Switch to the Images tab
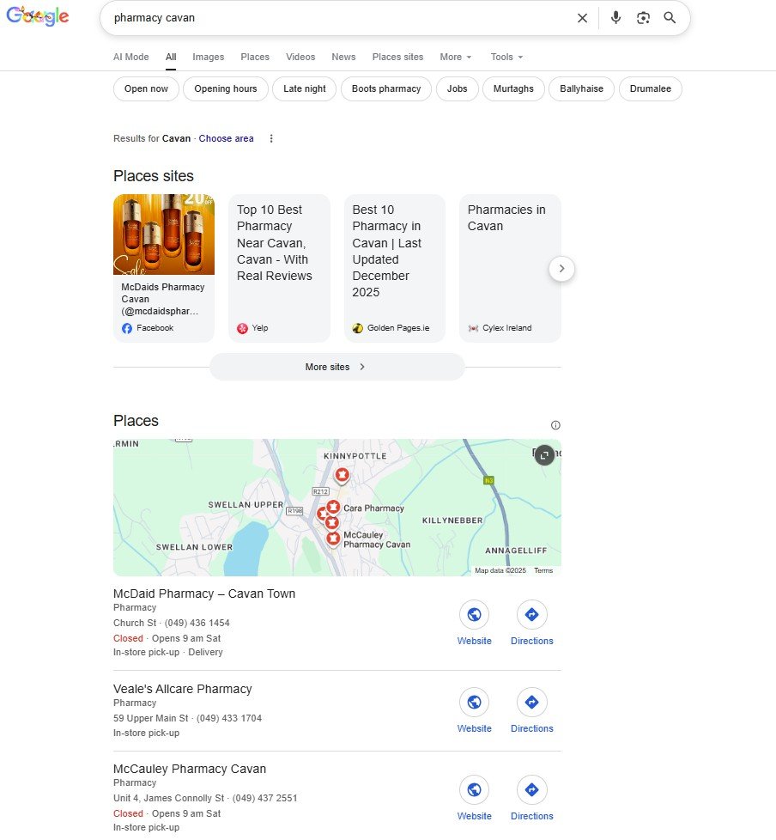 208,57
